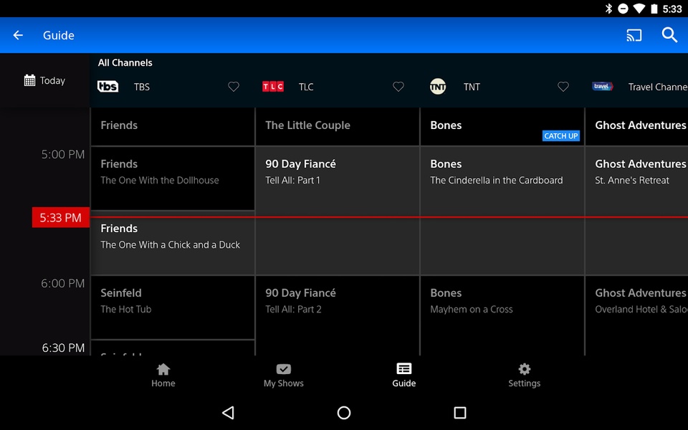Click the 6:00 PM time label
Image resolution: width=688 pixels, height=430 pixels.
point(63,284)
